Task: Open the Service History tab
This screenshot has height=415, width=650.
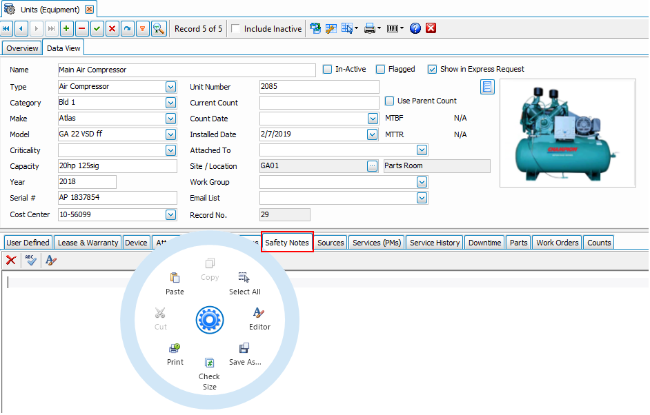Action: [435, 242]
